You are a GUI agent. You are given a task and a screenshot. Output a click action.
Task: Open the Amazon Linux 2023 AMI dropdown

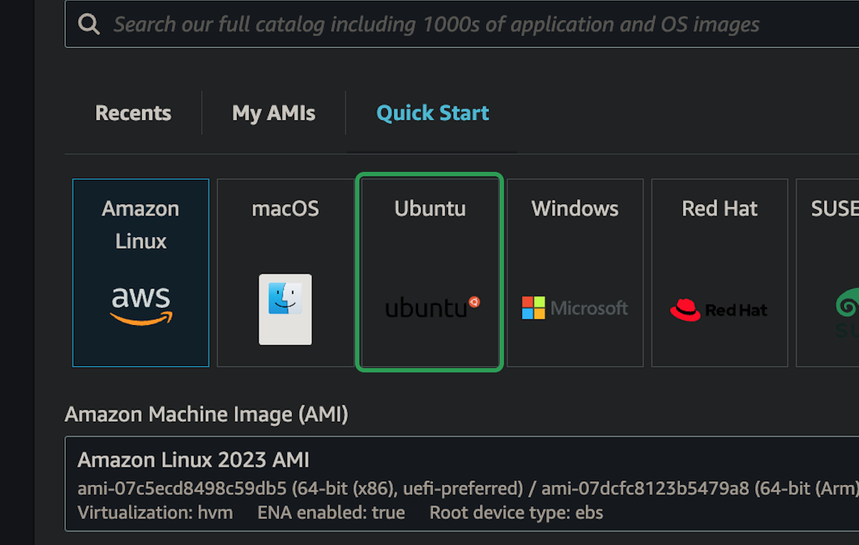[x=462, y=483]
